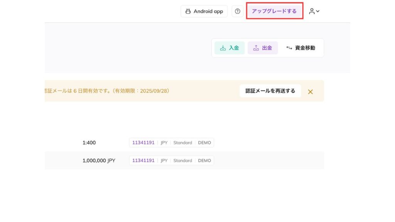395x222 pixels.
Task: Click the user profile icon
Action: 312,11
